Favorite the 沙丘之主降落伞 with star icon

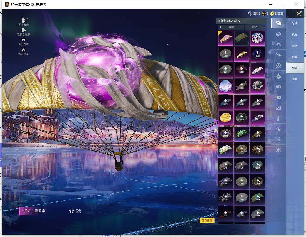click(x=72, y=211)
